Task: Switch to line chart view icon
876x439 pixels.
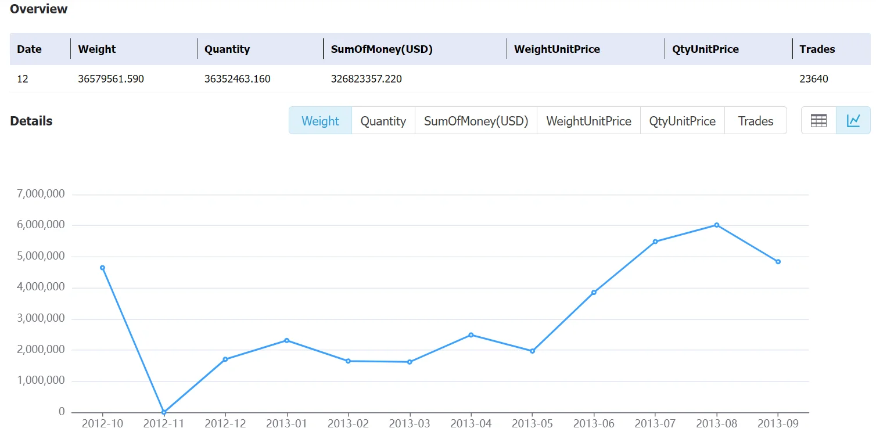Action: [x=853, y=121]
